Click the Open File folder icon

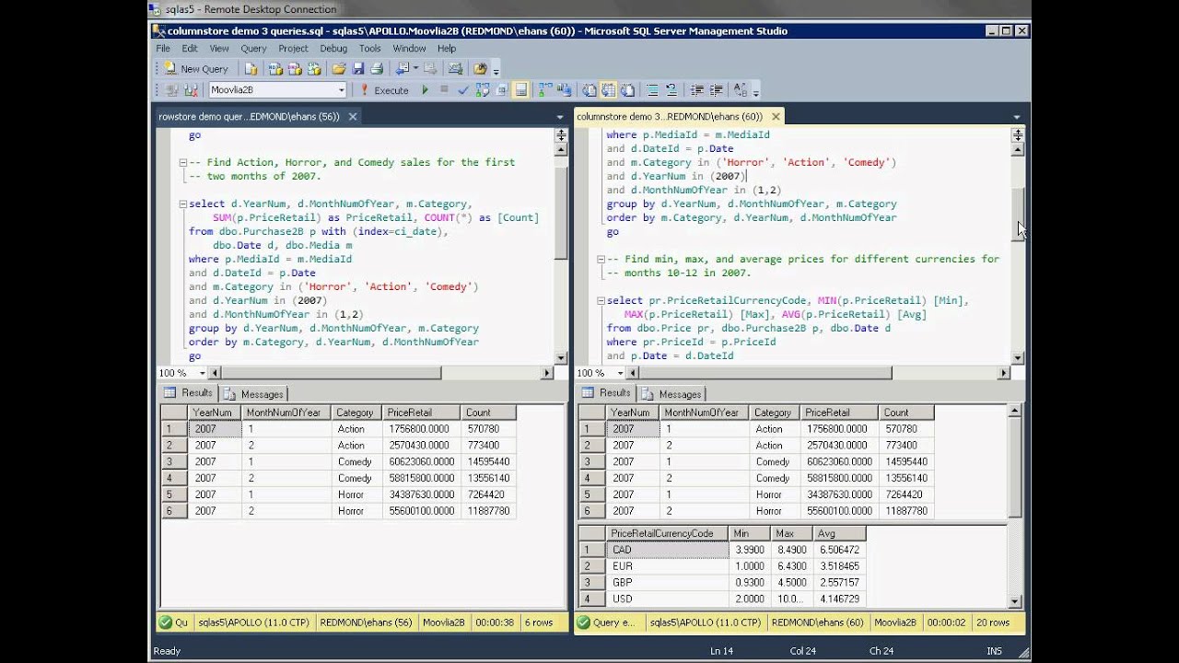click(x=338, y=69)
